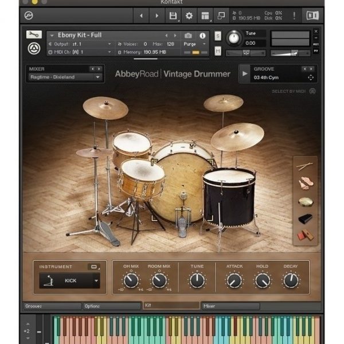Select previous groove arrow

[x=305, y=69]
